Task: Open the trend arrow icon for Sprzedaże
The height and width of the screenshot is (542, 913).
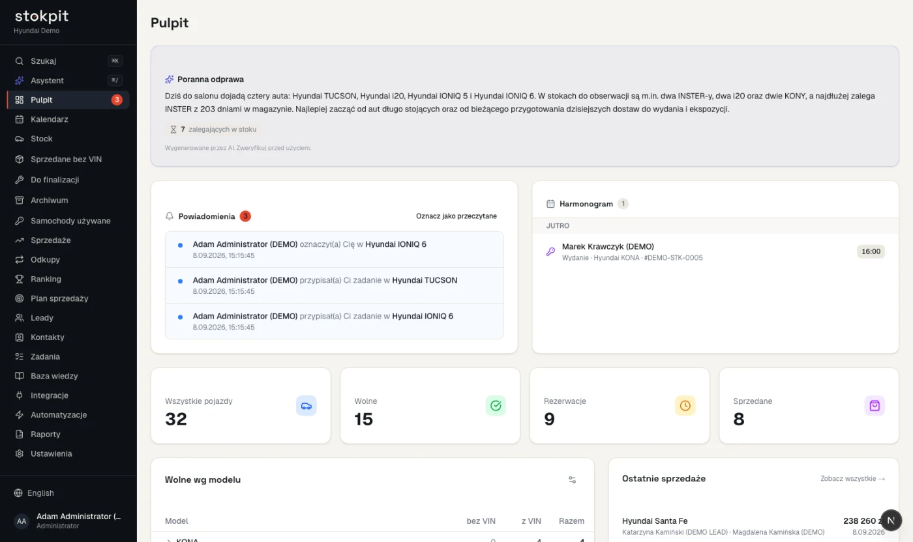Action: [19, 240]
